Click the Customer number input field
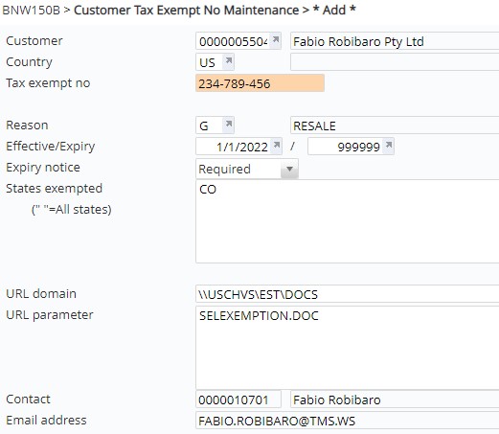The height and width of the screenshot is (434, 499). [233, 41]
